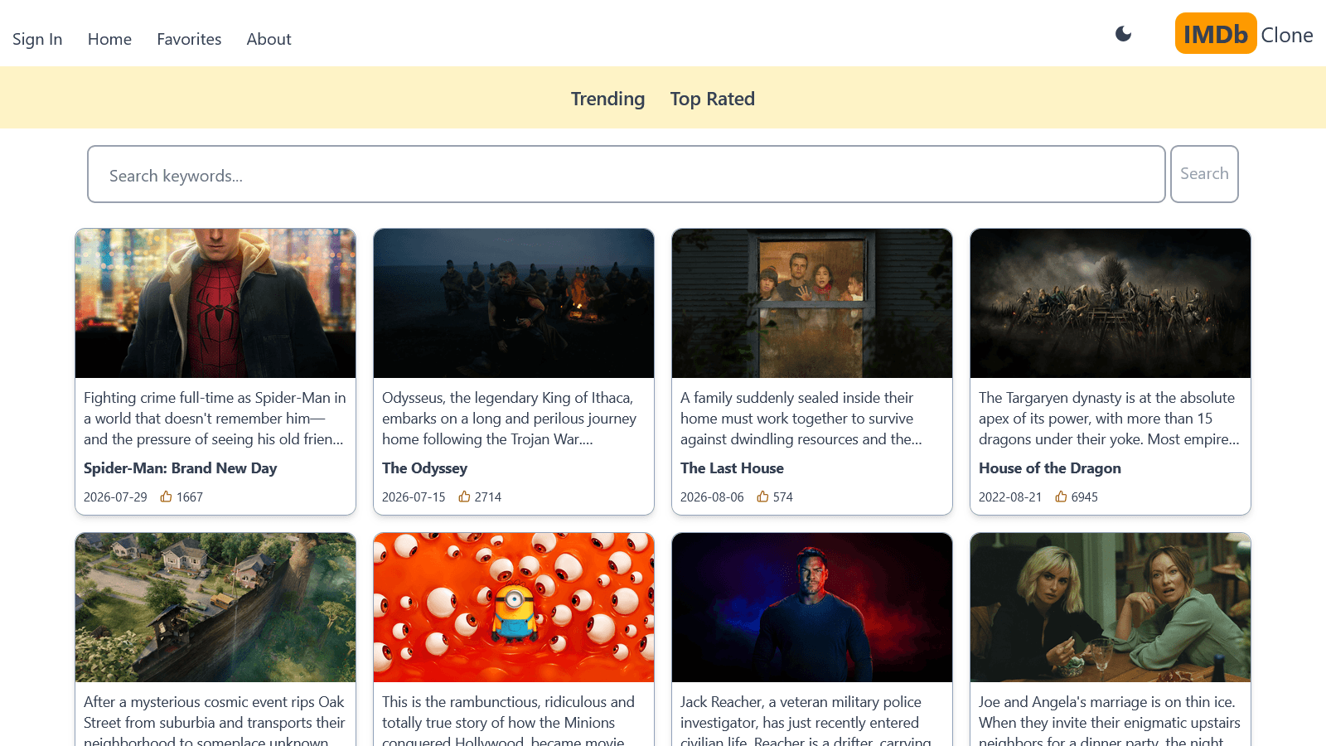The image size is (1326, 746).
Task: Open the Minions poster image
Action: (x=514, y=608)
